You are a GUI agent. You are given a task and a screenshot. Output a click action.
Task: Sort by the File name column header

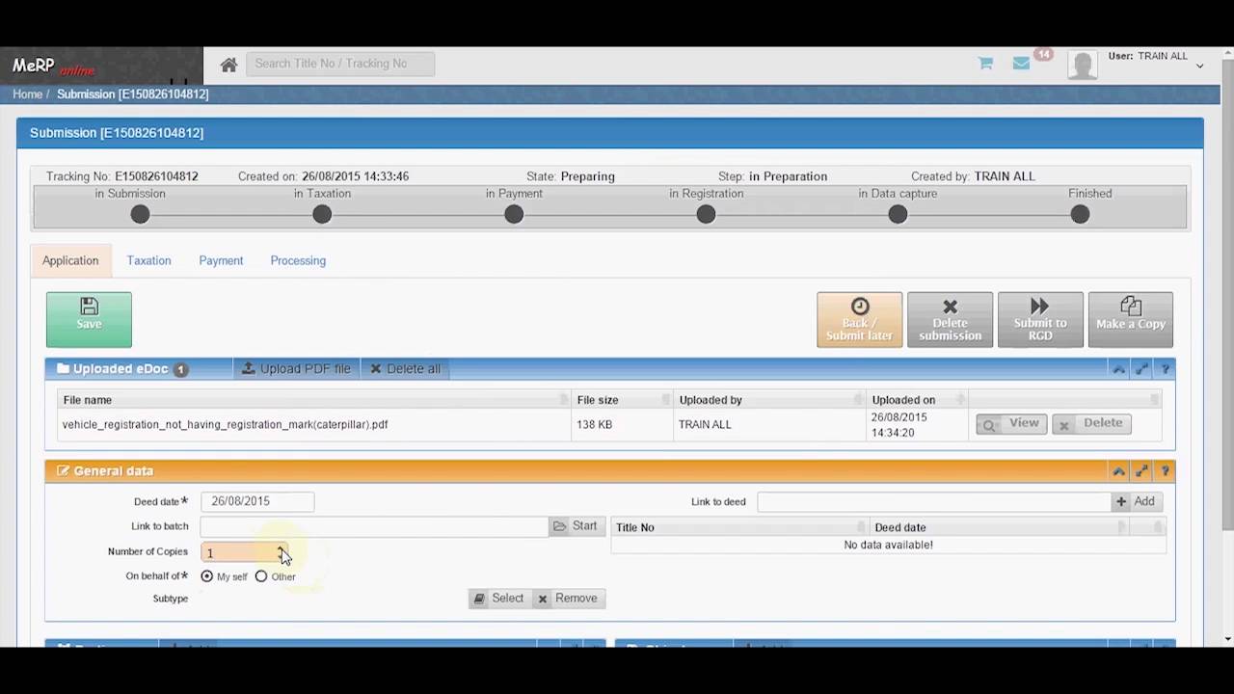pos(313,400)
